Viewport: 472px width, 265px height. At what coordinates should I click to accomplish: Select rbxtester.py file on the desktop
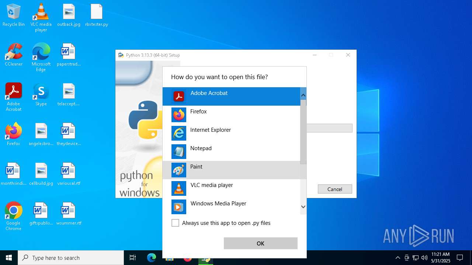[97, 15]
